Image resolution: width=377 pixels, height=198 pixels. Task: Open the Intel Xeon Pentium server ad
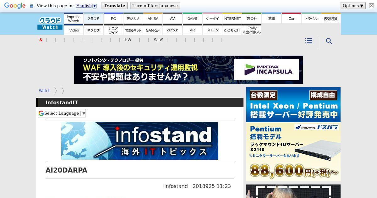(x=293, y=105)
